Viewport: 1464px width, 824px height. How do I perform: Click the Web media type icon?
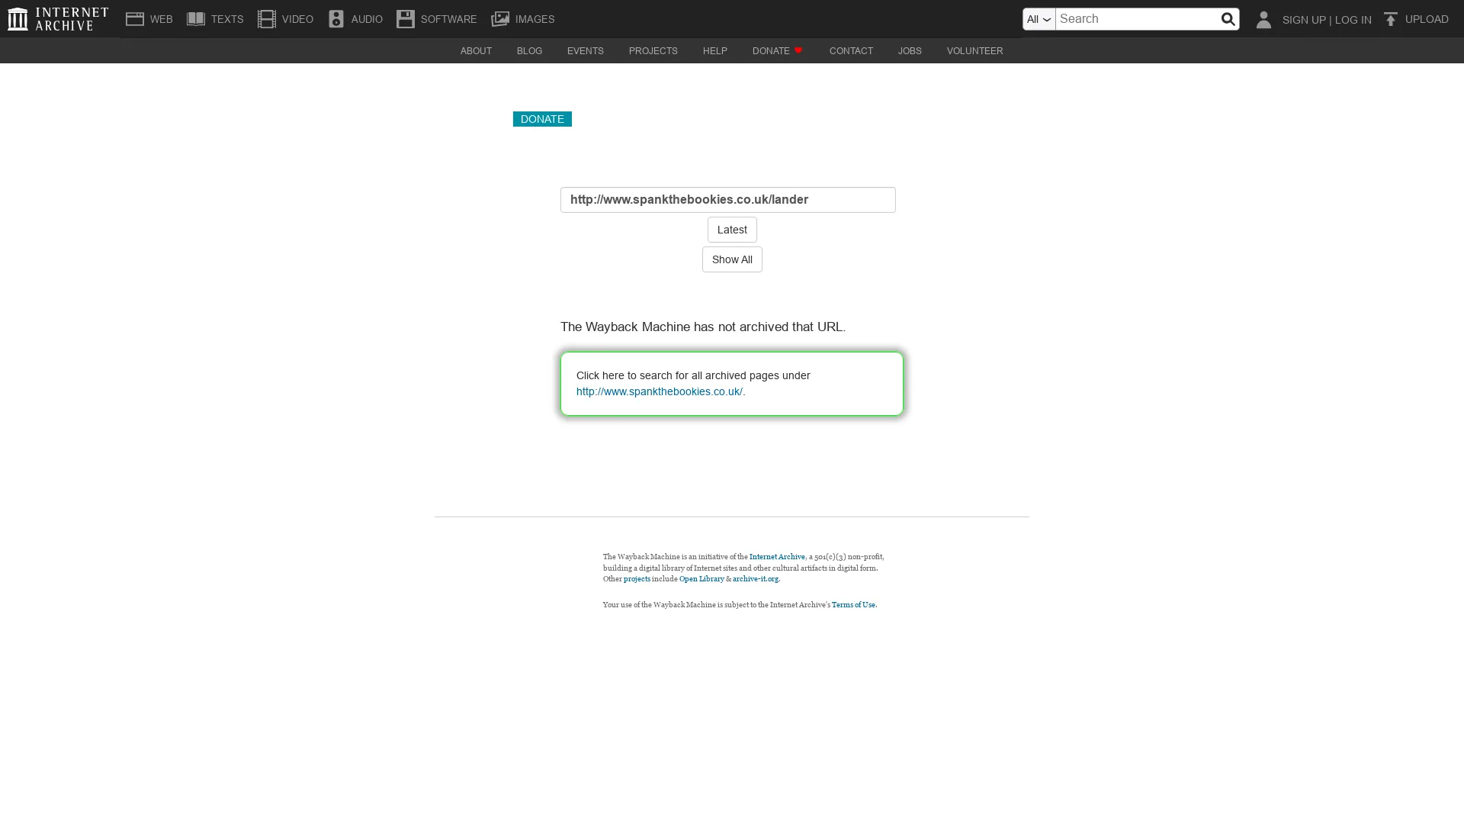point(135,19)
